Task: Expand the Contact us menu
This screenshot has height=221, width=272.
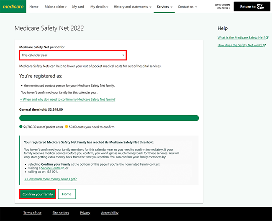Action: [187, 7]
